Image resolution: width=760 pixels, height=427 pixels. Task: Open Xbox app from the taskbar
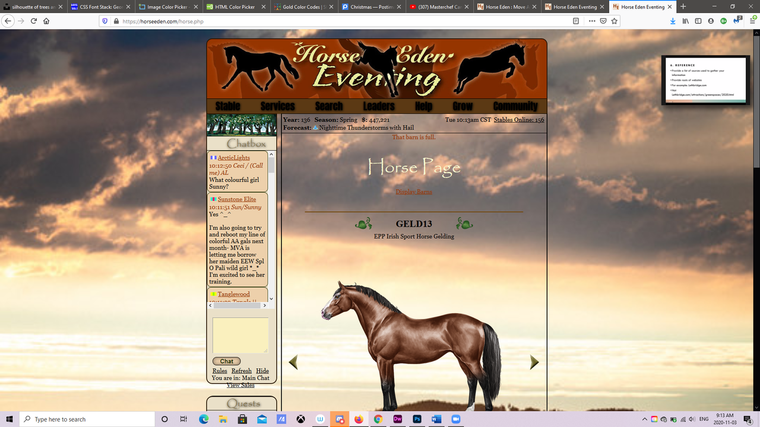[301, 419]
